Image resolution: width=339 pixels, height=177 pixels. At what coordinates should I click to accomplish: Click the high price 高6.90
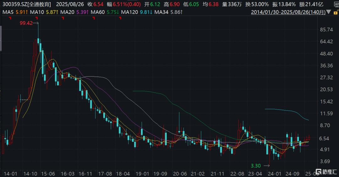tap(172, 4)
